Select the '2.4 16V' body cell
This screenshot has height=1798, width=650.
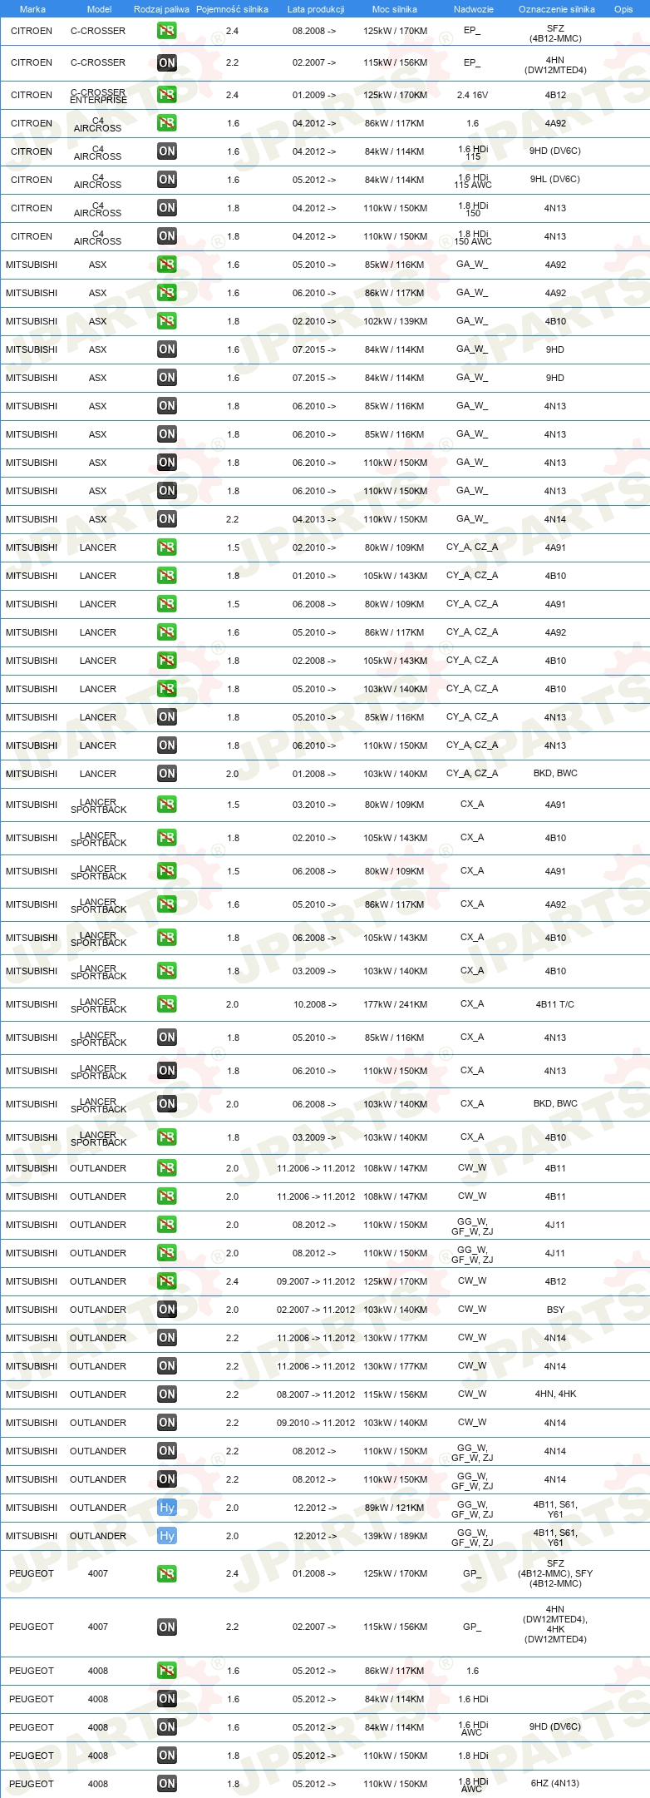click(472, 95)
